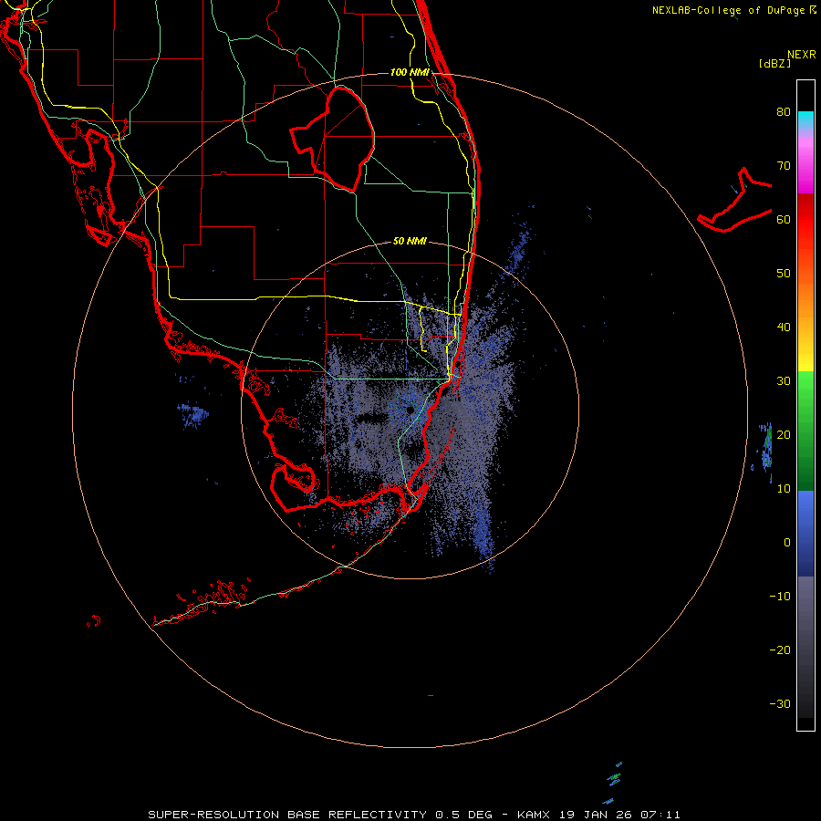
Task: Click the 100 NMI range ring label
Action: click(410, 72)
